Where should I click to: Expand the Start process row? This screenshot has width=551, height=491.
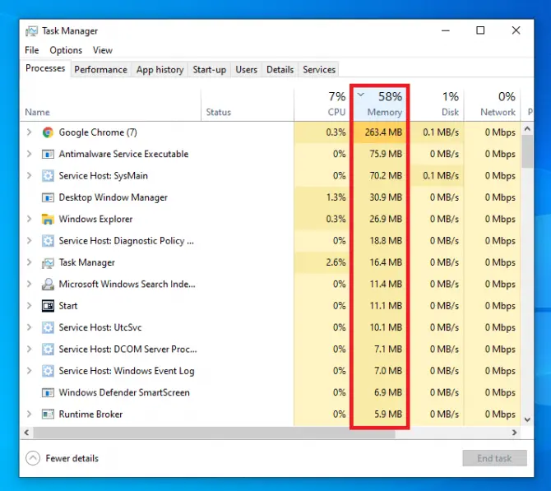point(29,305)
